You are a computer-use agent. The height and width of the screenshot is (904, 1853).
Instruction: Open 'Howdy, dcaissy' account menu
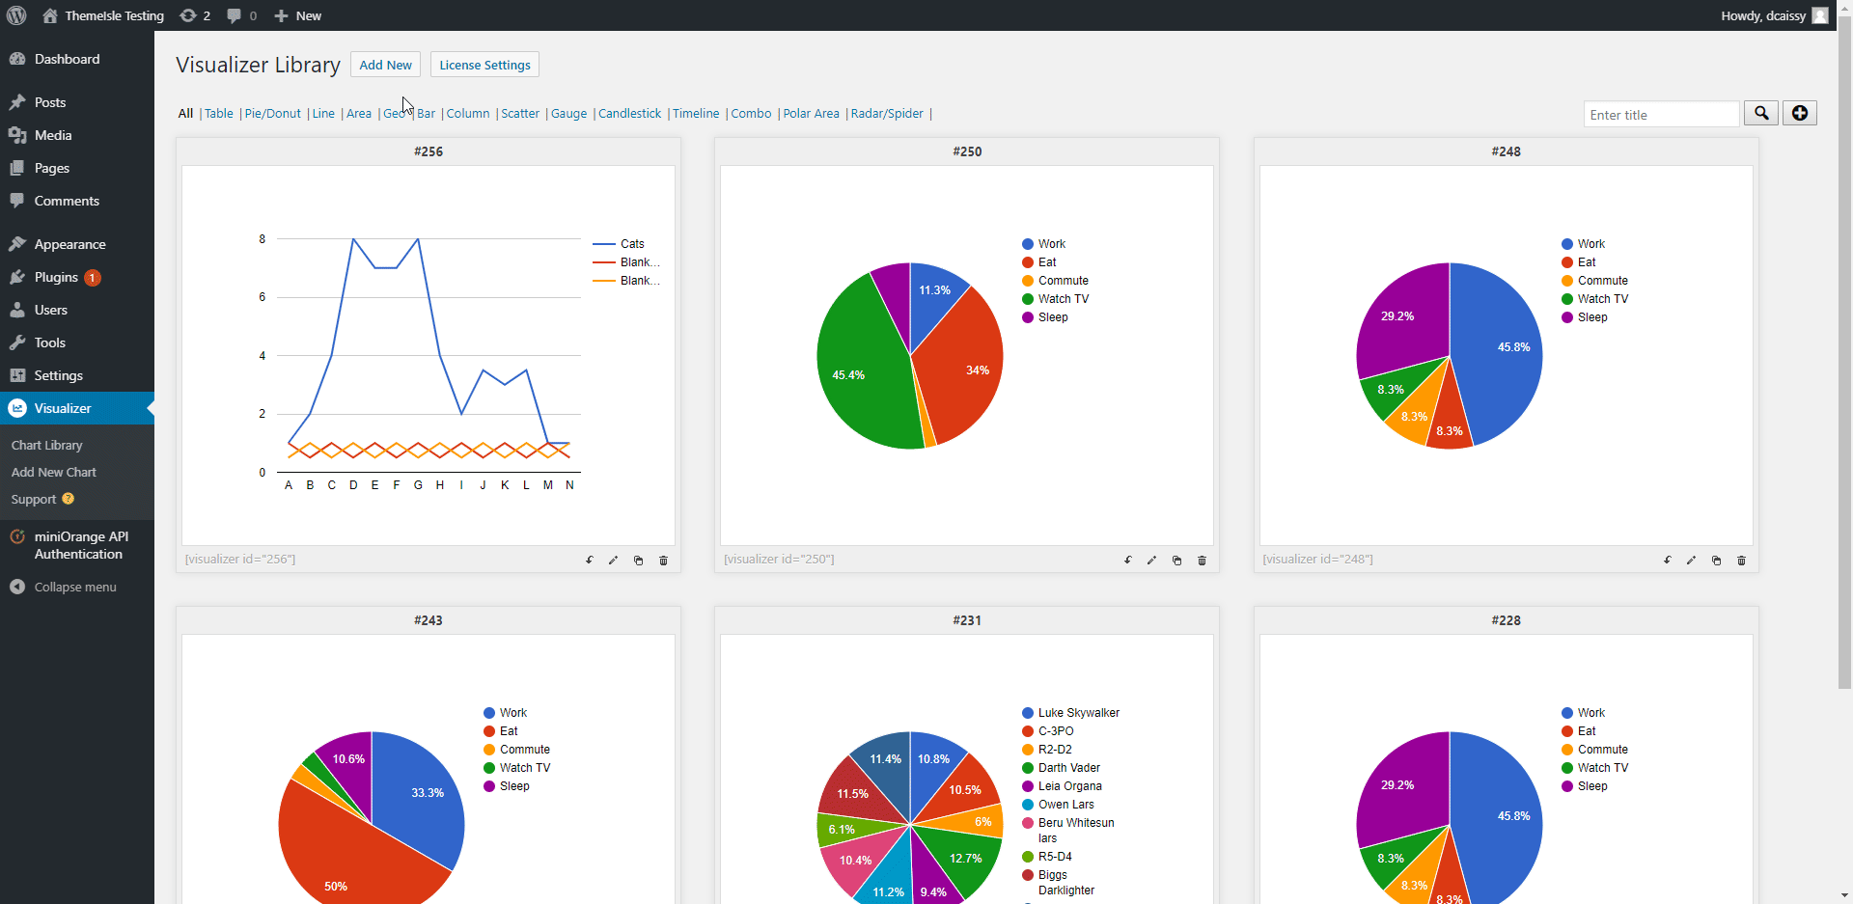[1772, 15]
